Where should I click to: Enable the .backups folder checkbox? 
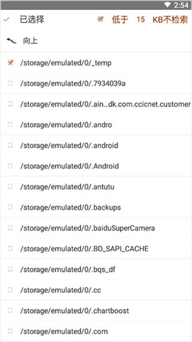10,207
